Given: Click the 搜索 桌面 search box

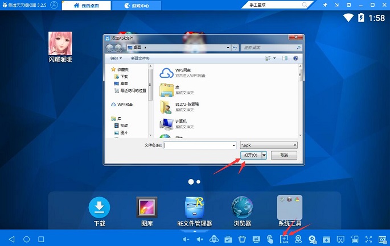Looking at the screenshot, I should 271,48.
